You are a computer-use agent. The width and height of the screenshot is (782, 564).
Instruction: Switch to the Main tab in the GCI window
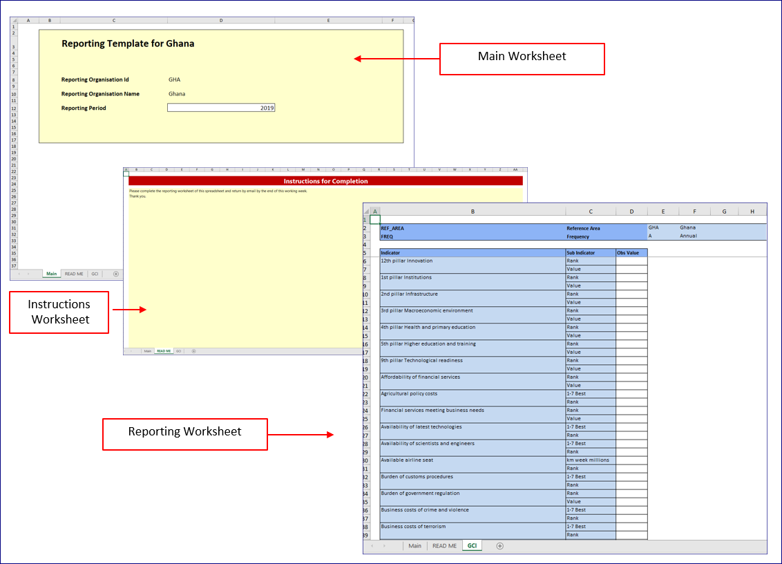pyautogui.click(x=414, y=546)
